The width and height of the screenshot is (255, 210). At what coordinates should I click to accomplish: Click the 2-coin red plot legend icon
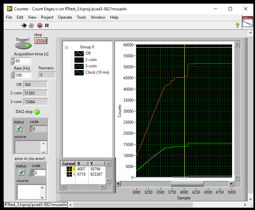[79, 60]
